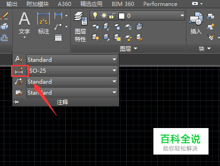Click the multileader tool icon
Image resolution: width=220 pixels, height=166 pixels.
58,27
